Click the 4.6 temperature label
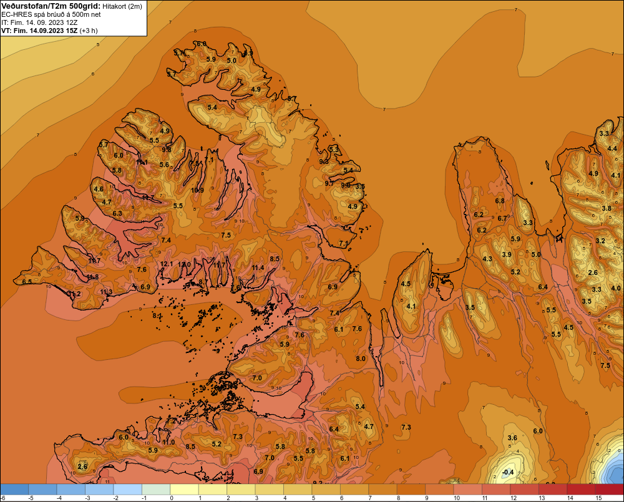Viewport: 624px width, 502px height. tap(99, 189)
